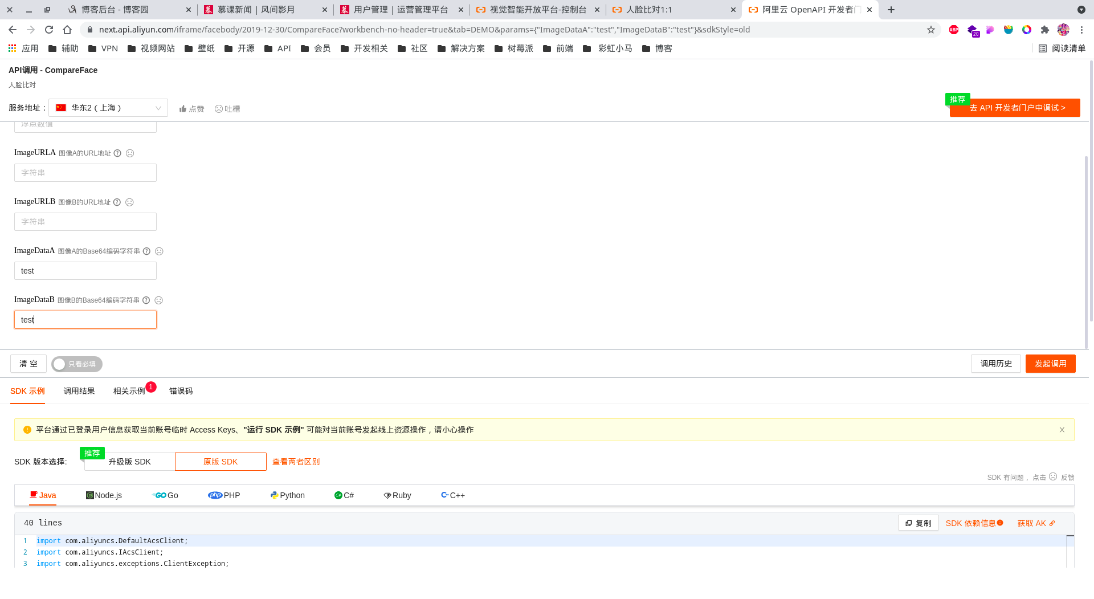Click feedback face next to ImageDataB
The image size is (1094, 599).
tap(159, 300)
